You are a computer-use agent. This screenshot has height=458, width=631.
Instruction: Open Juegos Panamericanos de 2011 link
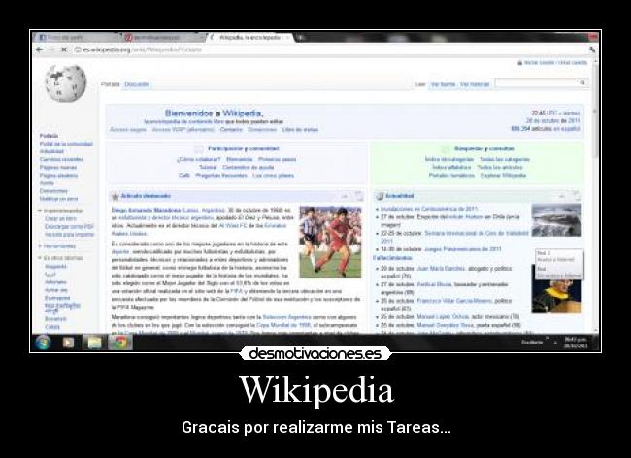pyautogui.click(x=463, y=249)
